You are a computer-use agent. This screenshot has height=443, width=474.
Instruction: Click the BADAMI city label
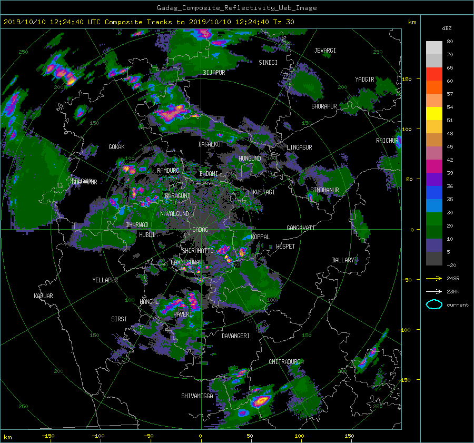209,174
